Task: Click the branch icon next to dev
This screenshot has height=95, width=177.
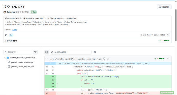Action: [6, 35]
